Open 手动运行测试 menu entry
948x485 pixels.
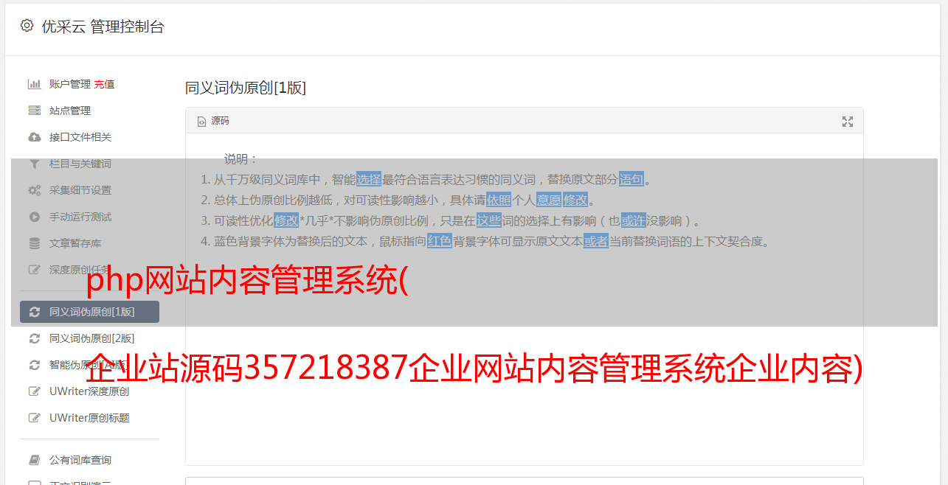click(x=80, y=217)
